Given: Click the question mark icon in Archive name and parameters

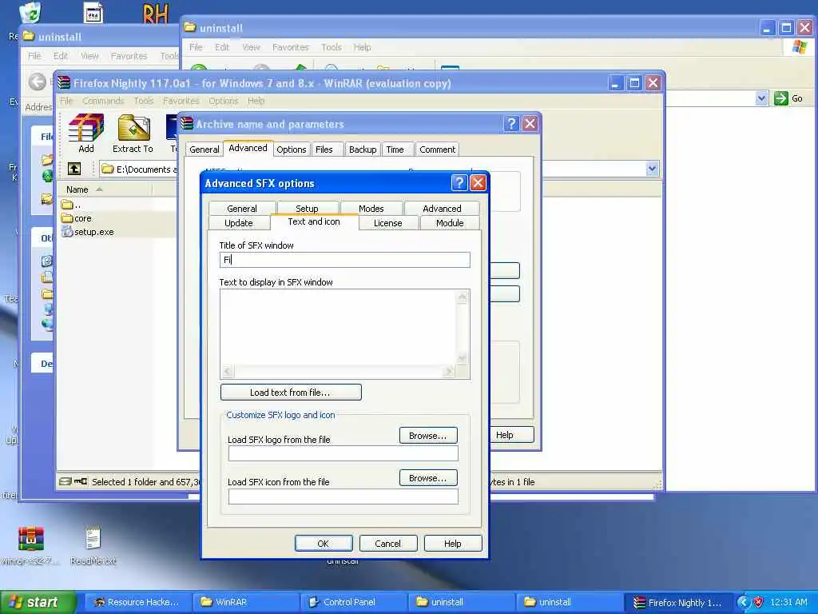Looking at the screenshot, I should point(511,124).
